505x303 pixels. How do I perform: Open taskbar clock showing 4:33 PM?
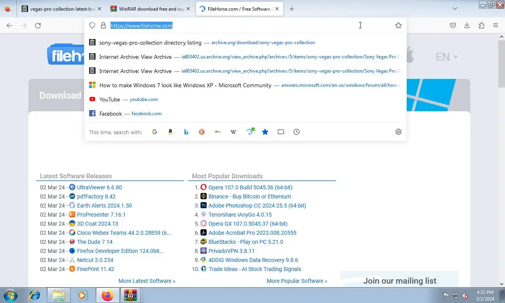point(485,296)
